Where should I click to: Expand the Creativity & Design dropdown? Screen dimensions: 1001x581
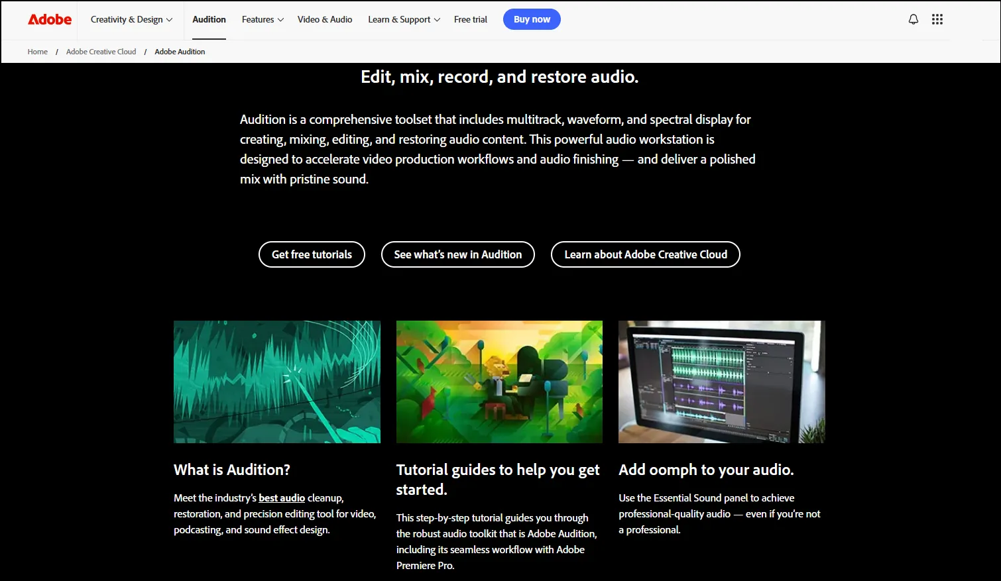tap(131, 19)
